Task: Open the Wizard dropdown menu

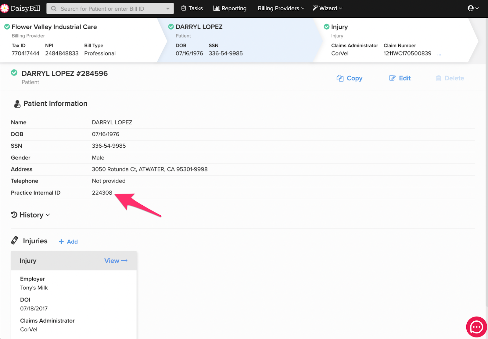Action: 327,9
